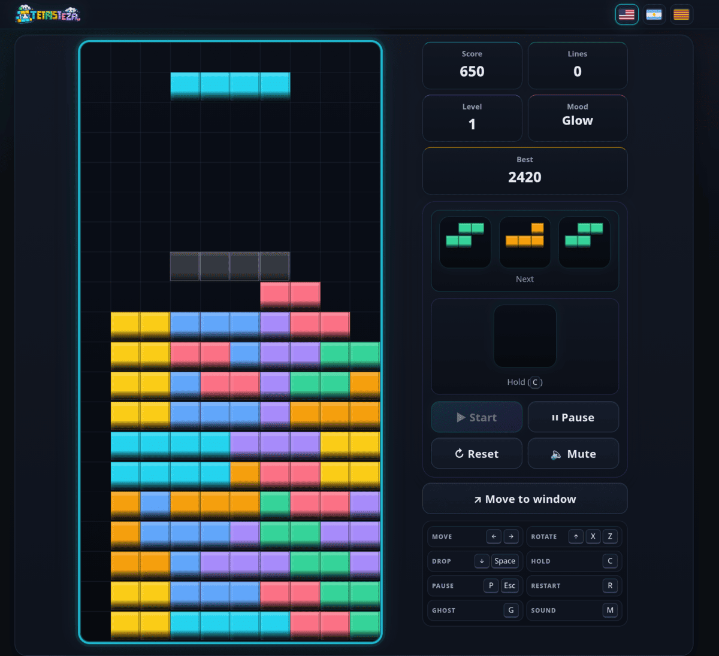
Task: Click the Mood value Glow
Action: coord(578,120)
